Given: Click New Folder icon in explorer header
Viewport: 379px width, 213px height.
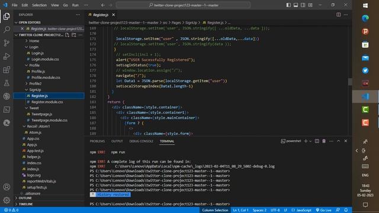Looking at the screenshot, I should click(73, 35).
